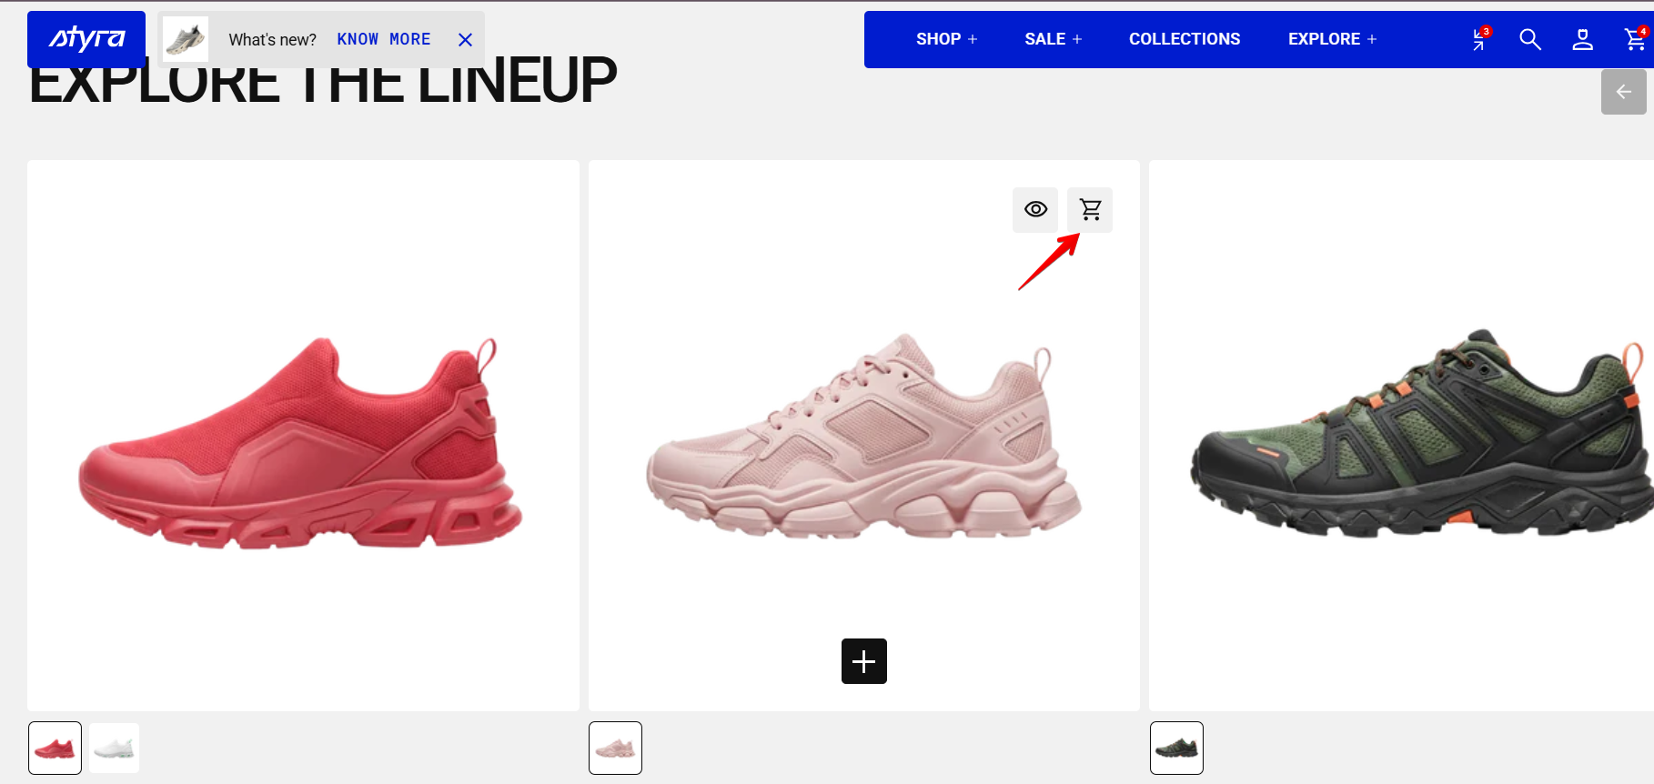Open the red slip-on sneaker product image
This screenshot has width=1654, height=784.
point(303,436)
